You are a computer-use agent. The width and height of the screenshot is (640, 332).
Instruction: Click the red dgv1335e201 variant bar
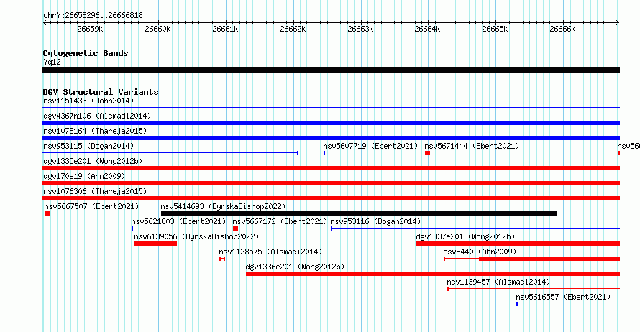tap(331, 168)
